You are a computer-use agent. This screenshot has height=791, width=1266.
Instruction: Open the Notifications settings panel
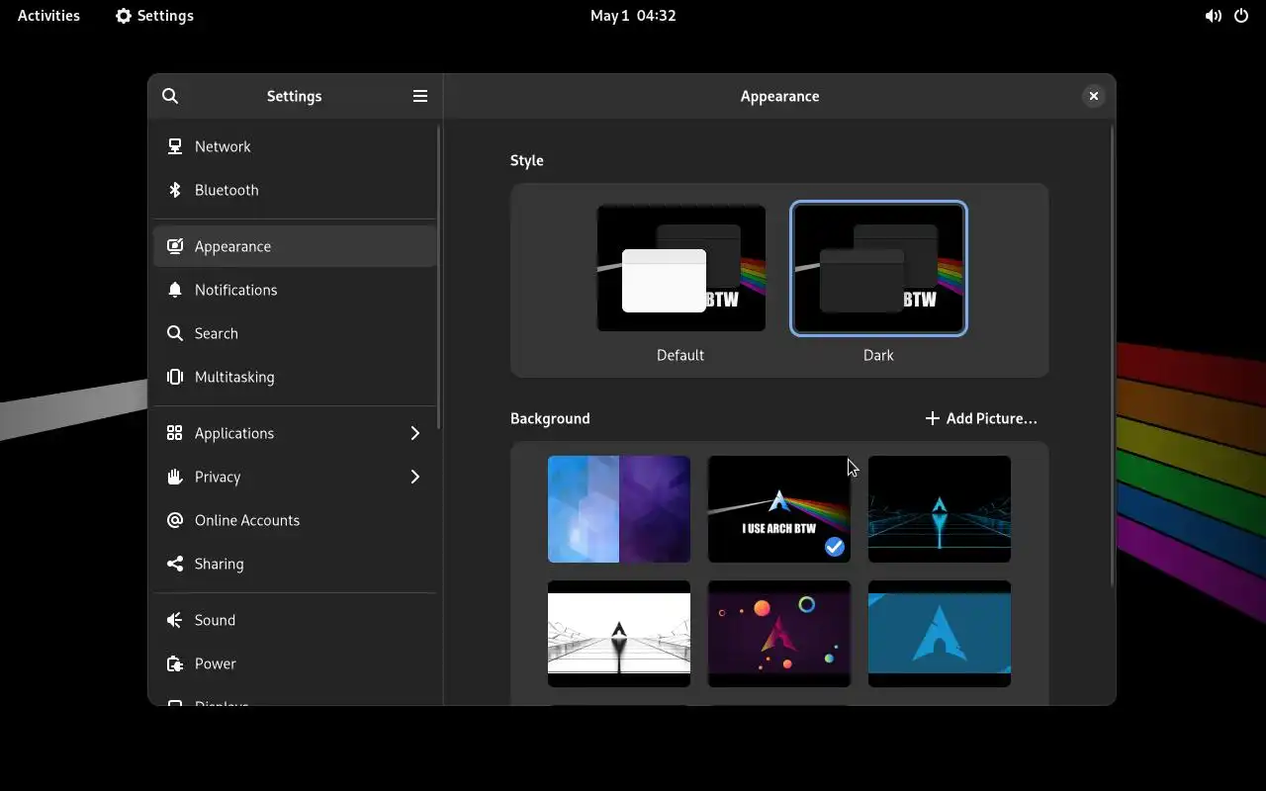coord(295,290)
